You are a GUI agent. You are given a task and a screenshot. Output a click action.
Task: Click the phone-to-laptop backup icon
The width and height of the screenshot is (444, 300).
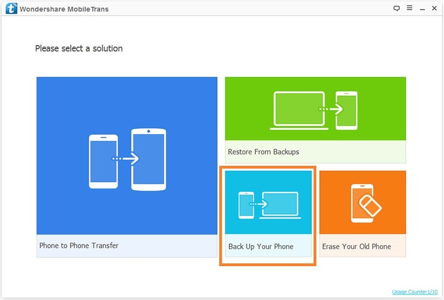270,205
